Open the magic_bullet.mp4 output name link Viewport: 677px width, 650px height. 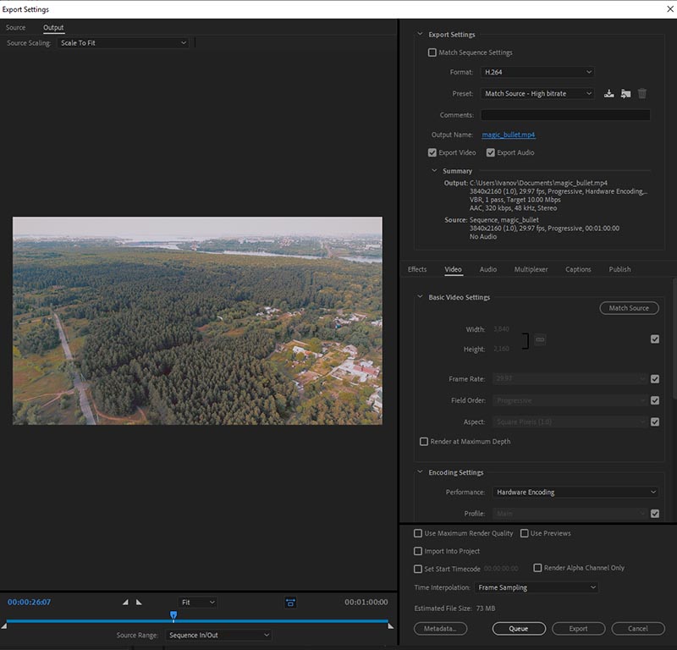click(x=508, y=135)
